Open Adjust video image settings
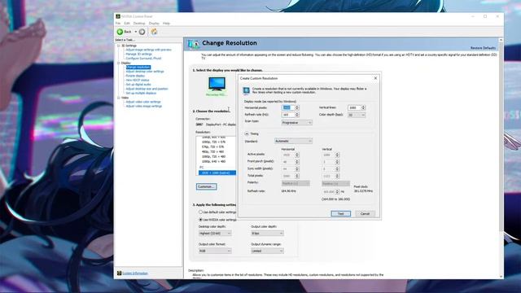 point(143,106)
